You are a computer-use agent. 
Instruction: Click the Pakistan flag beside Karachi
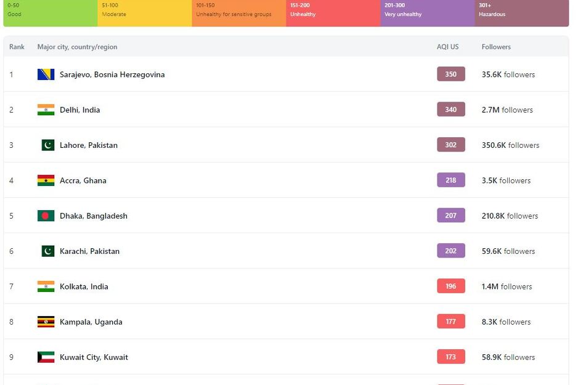click(47, 251)
